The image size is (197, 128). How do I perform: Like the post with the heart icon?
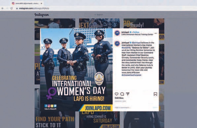(117, 94)
